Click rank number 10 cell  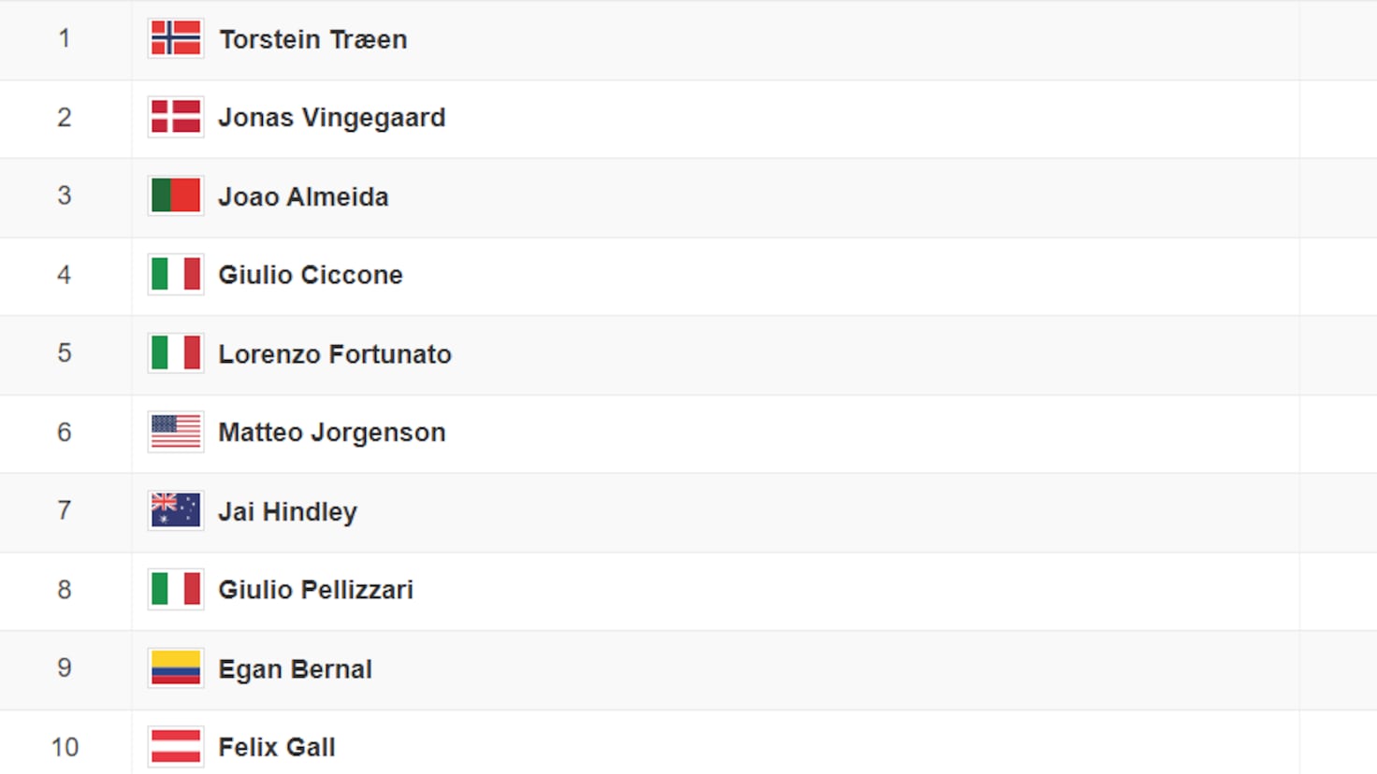pyautogui.click(x=65, y=747)
